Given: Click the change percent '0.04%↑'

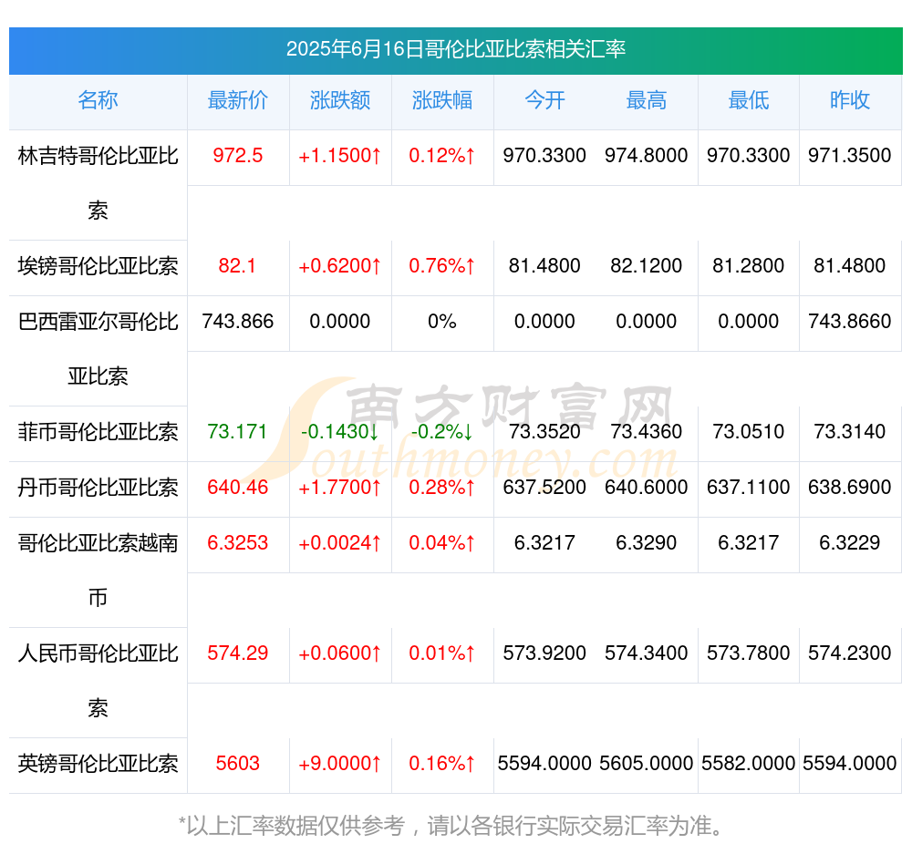Looking at the screenshot, I should (442, 542).
